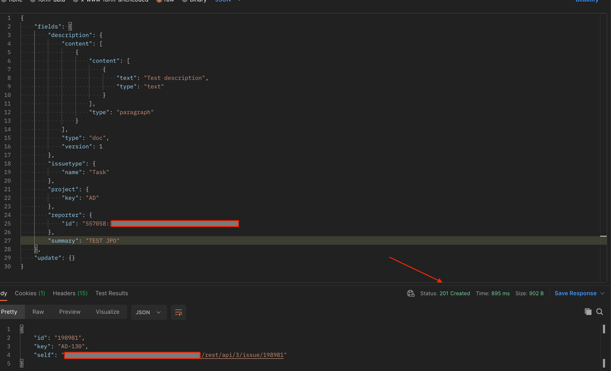
Task: Open search in the response panel
Action: [600, 312]
